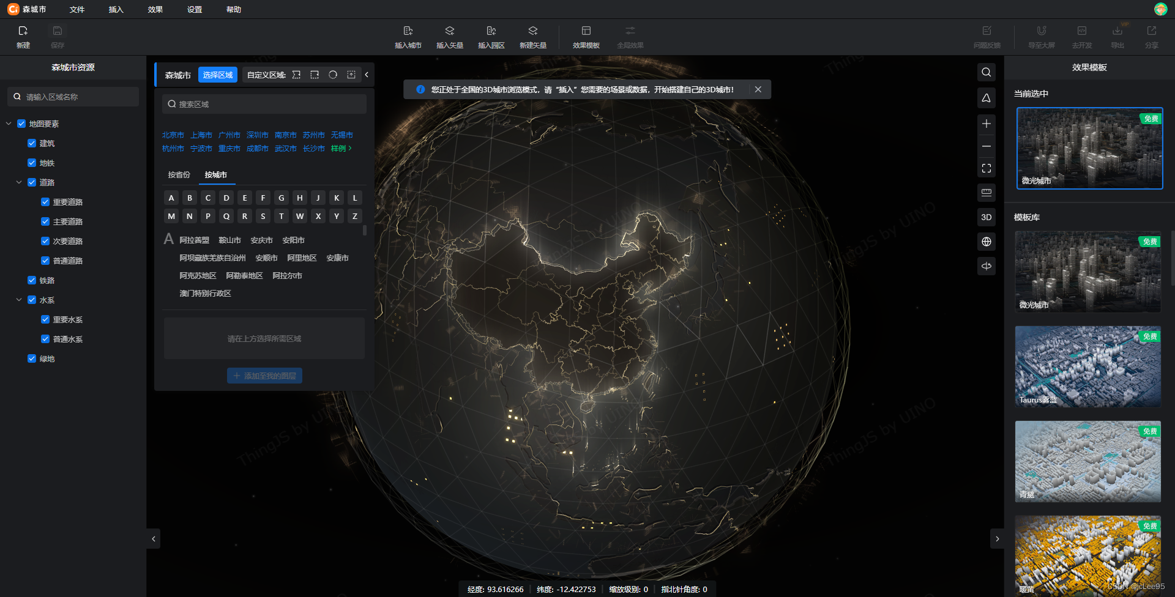
Task: Click the 插入矢量 insert vector icon
Action: point(450,31)
